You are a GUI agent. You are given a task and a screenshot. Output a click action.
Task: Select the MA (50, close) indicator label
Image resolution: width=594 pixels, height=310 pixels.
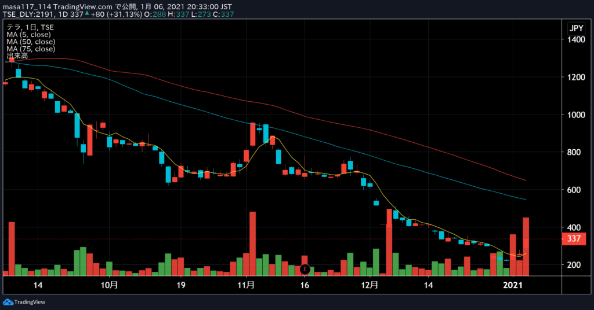tap(31, 42)
